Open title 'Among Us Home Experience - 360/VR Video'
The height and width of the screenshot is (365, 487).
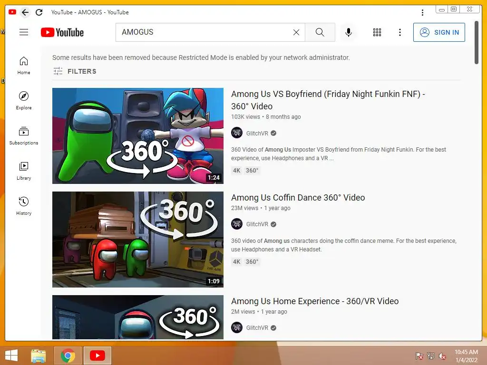(315, 301)
